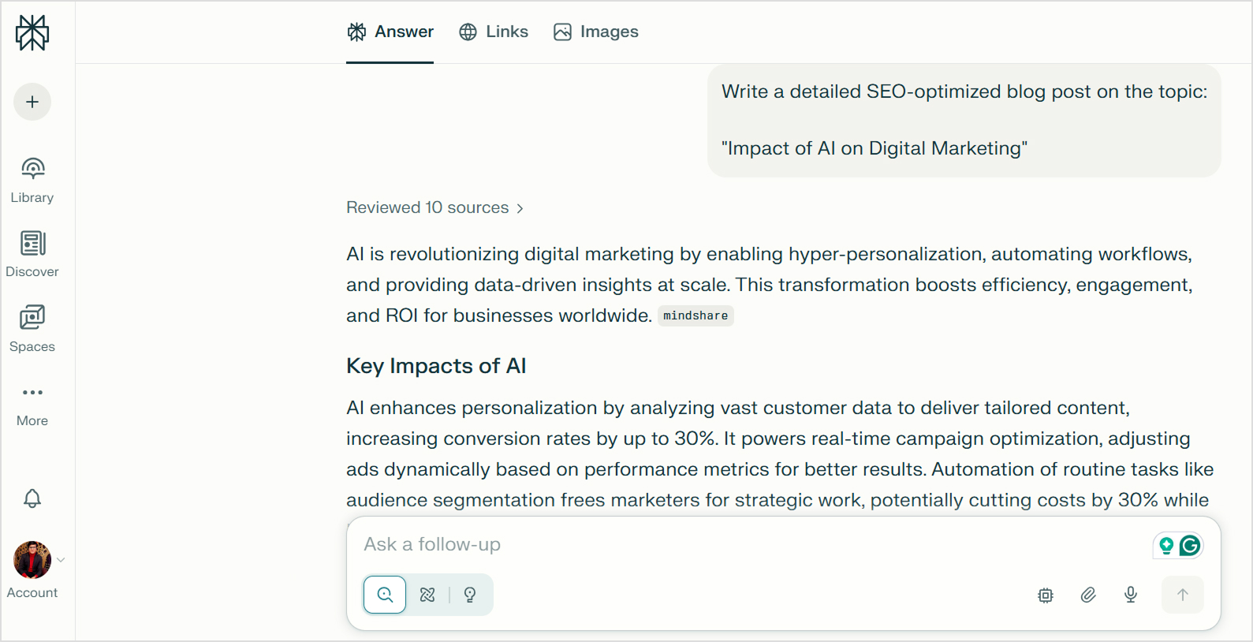Screen dimensions: 1253x642
Task: Expand the Account menu chevron
Action: click(x=61, y=560)
